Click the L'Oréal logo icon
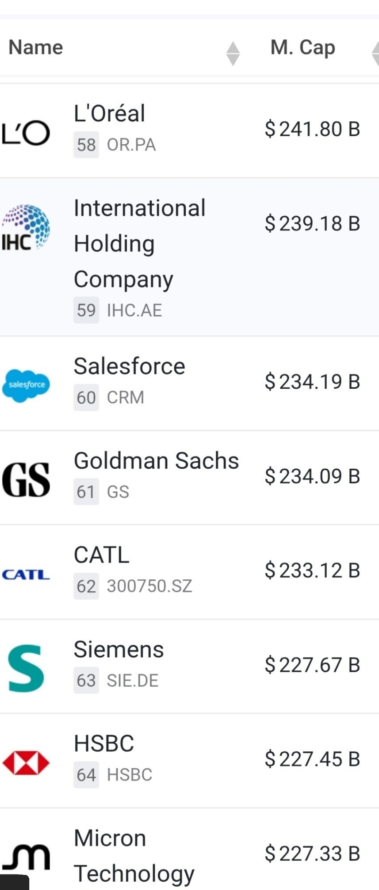The width and height of the screenshot is (379, 890). click(x=26, y=133)
